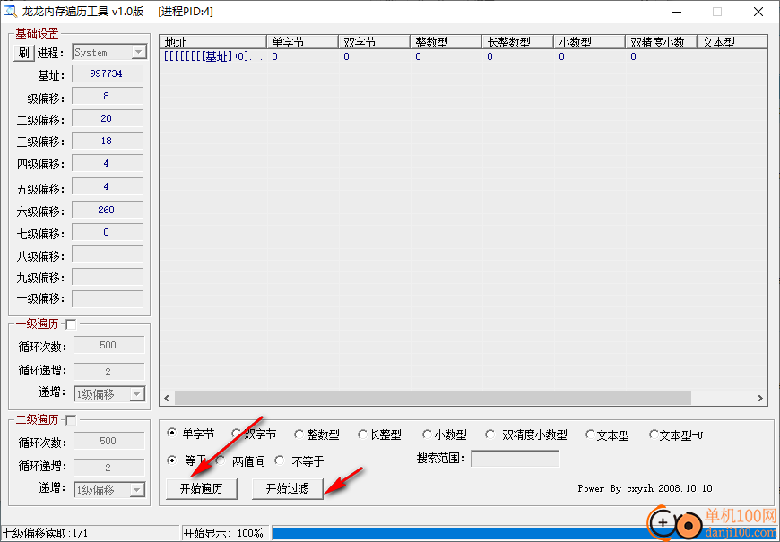
Task: Click 循环递增 field in 一级遍历 group
Action: pyautogui.click(x=109, y=372)
